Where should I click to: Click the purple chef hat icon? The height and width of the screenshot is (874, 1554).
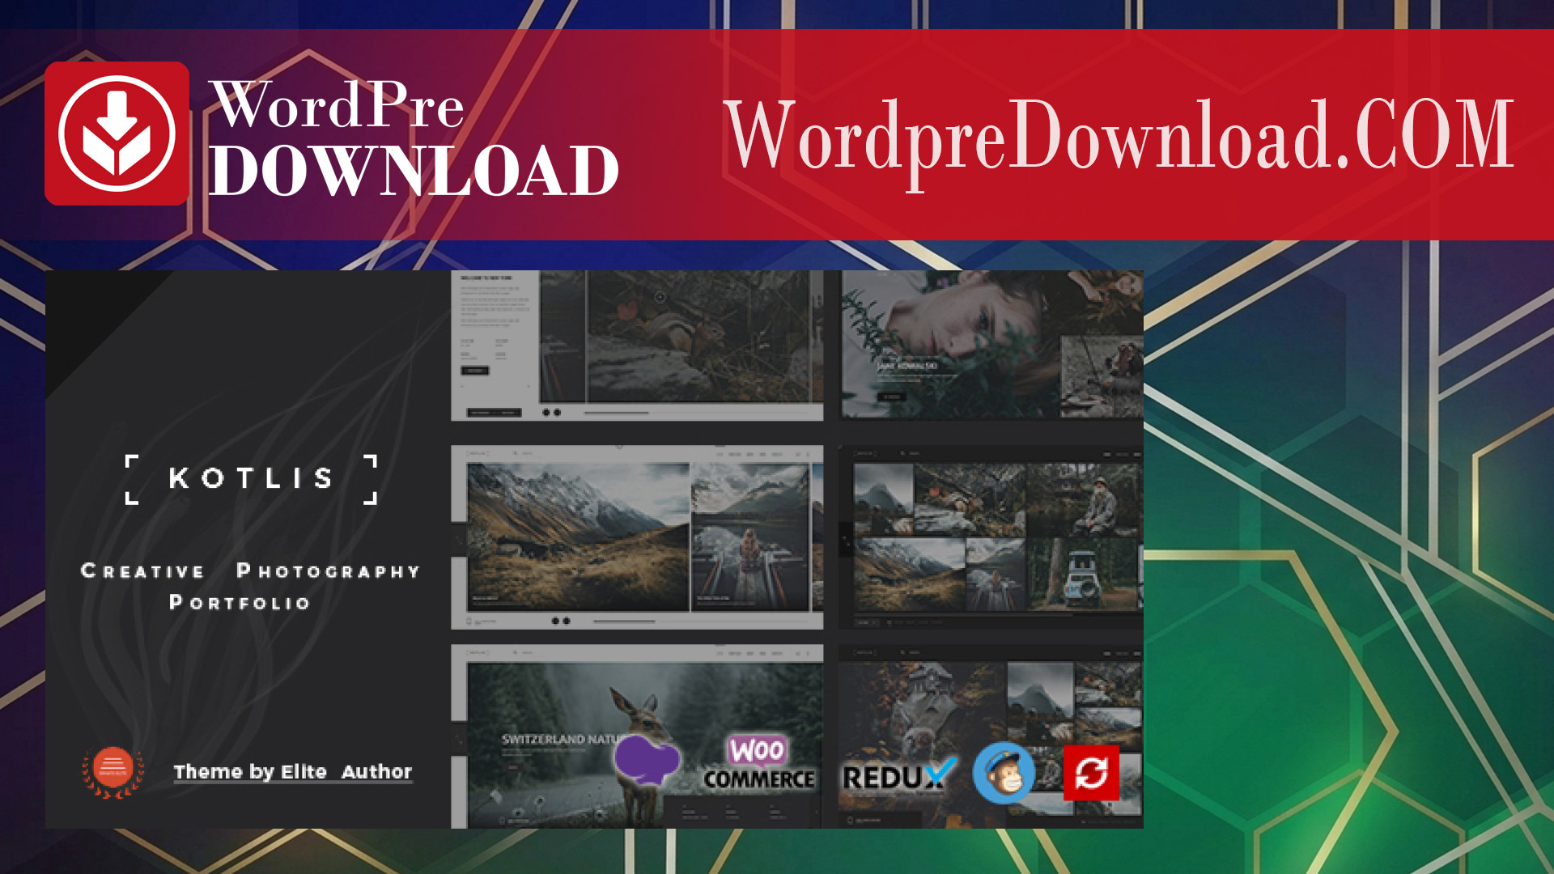(x=646, y=761)
